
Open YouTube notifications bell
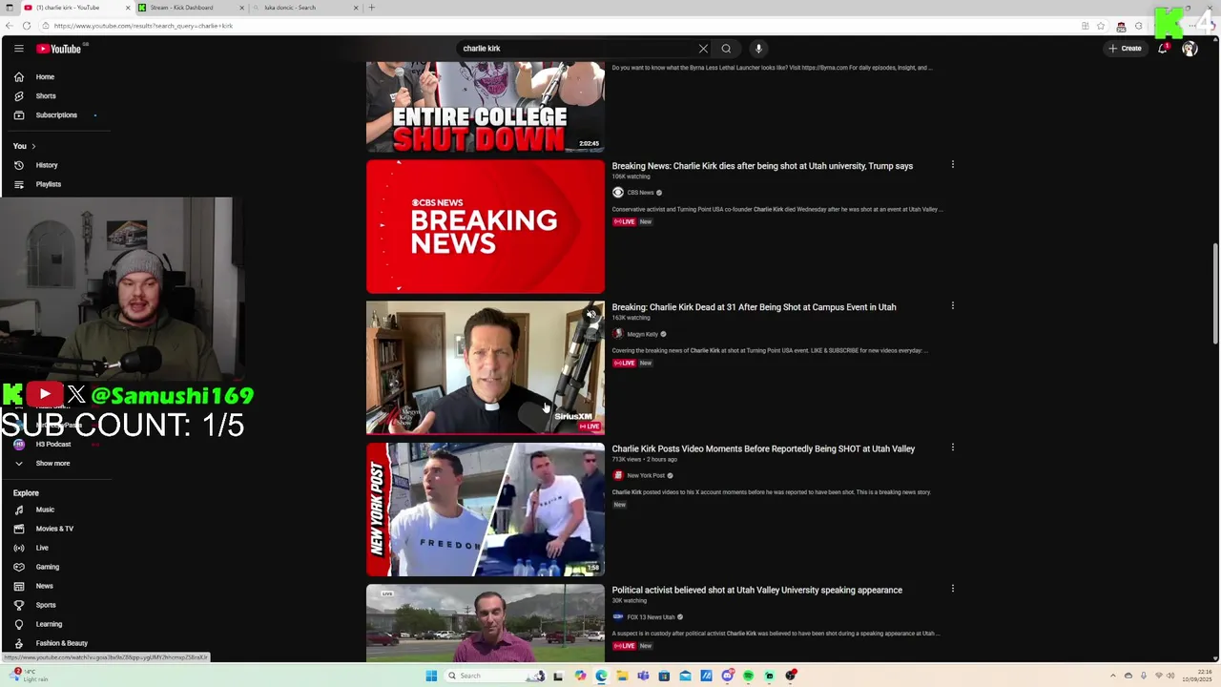[1163, 49]
